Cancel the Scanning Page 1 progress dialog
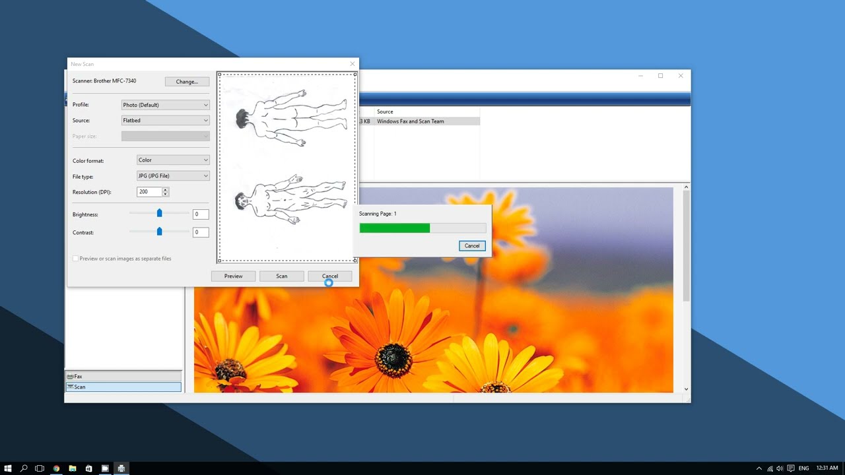The image size is (845, 475). [x=472, y=246]
